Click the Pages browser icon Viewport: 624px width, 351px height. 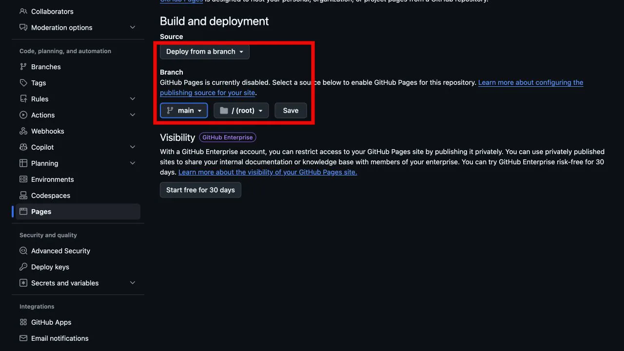coord(23,212)
